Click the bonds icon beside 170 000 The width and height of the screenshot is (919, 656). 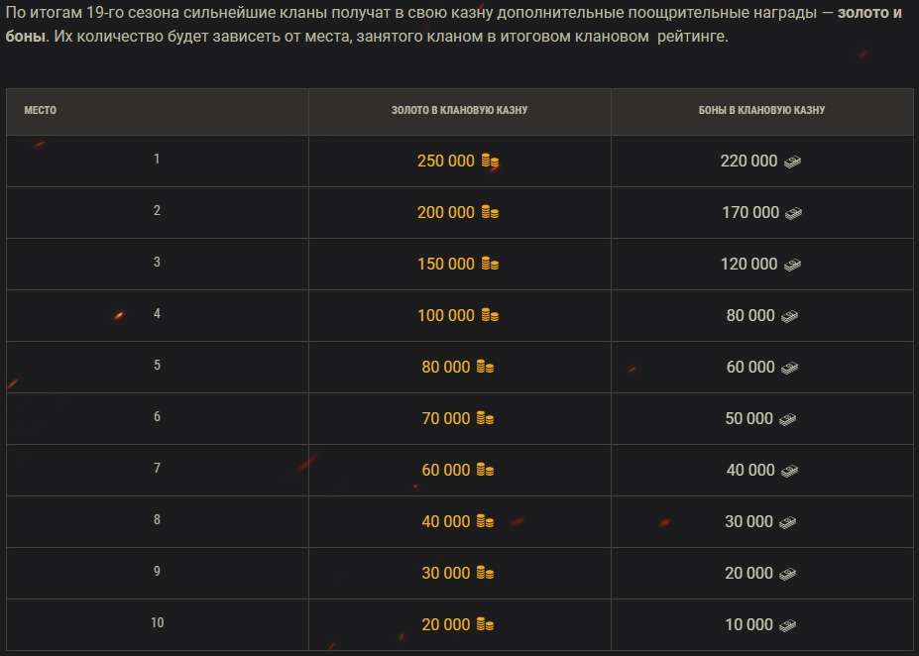[793, 213]
